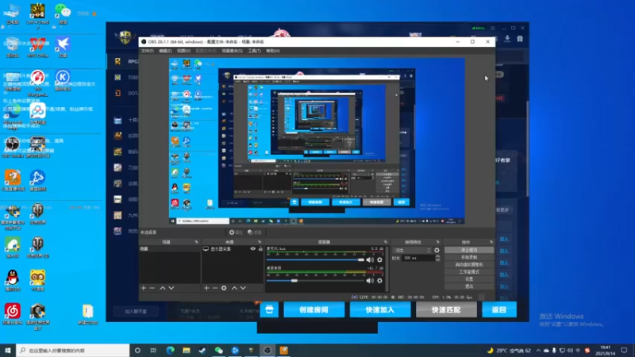Open the scene transition type dropdown
The image size is (635, 357).
(411, 250)
